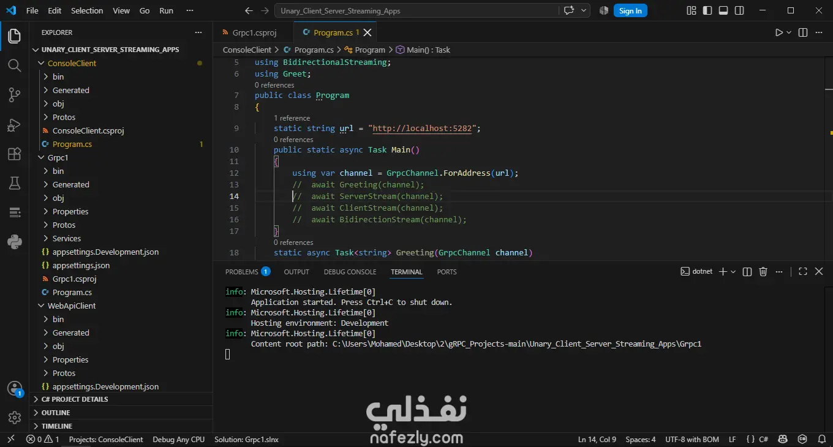Toggle the secondary side bar
The height and width of the screenshot is (447, 833).
pyautogui.click(x=739, y=10)
